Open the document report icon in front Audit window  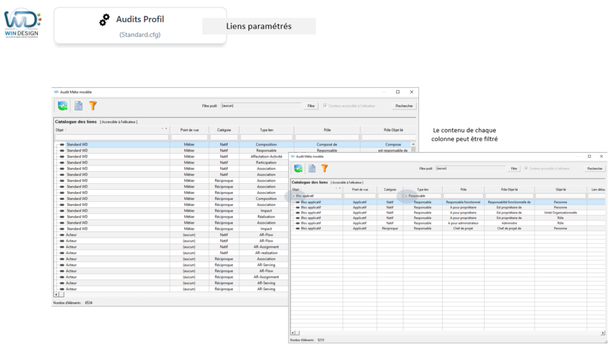(312, 168)
